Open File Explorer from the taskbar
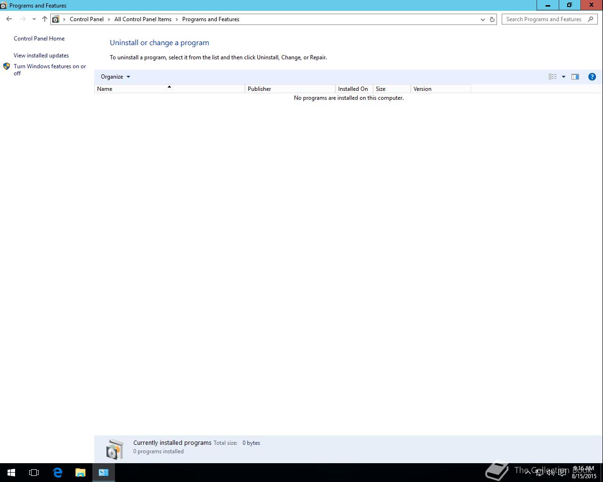603x482 pixels. click(81, 473)
